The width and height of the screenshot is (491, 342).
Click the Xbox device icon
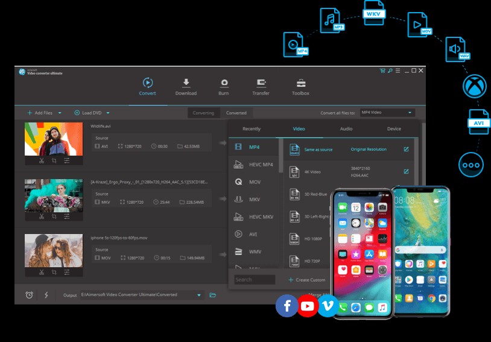pyautogui.click(x=475, y=86)
